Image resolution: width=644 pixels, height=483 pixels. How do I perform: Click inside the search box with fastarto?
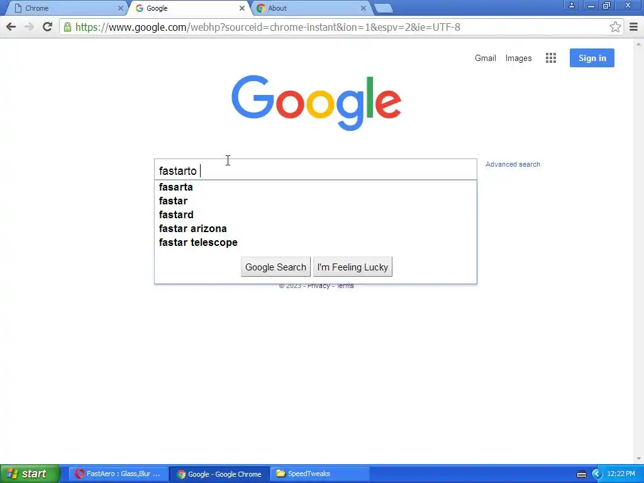point(316,170)
